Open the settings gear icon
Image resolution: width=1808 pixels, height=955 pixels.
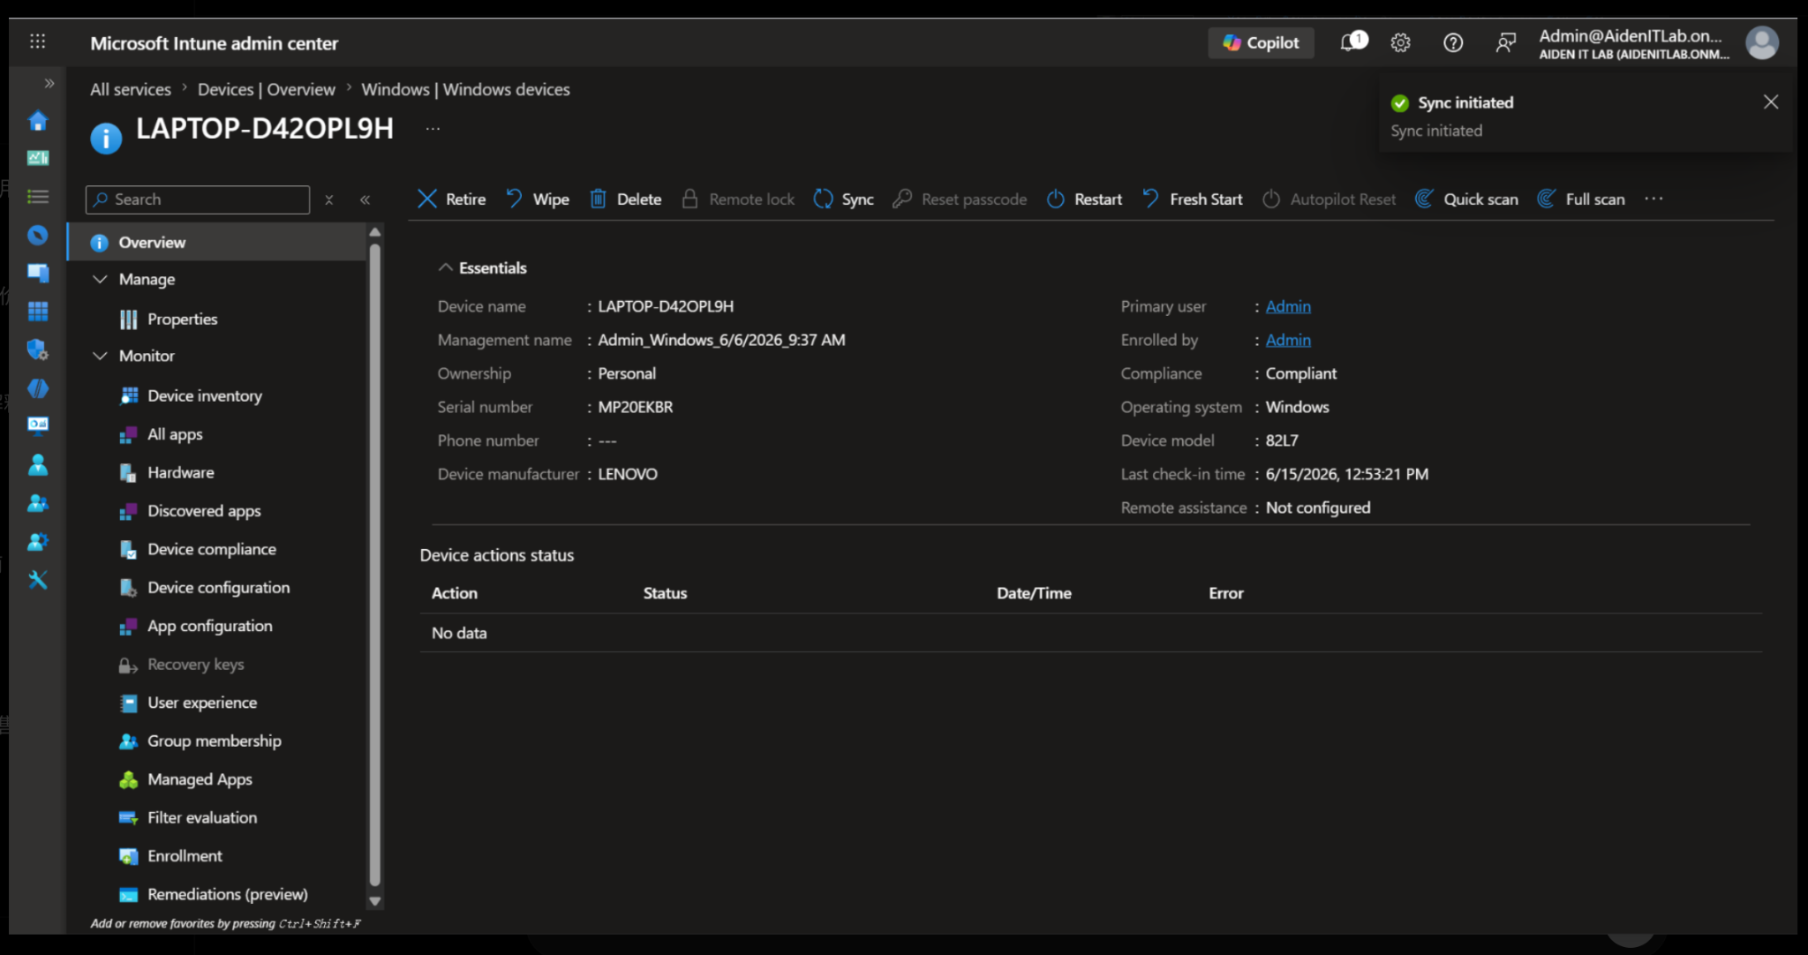coord(1400,42)
